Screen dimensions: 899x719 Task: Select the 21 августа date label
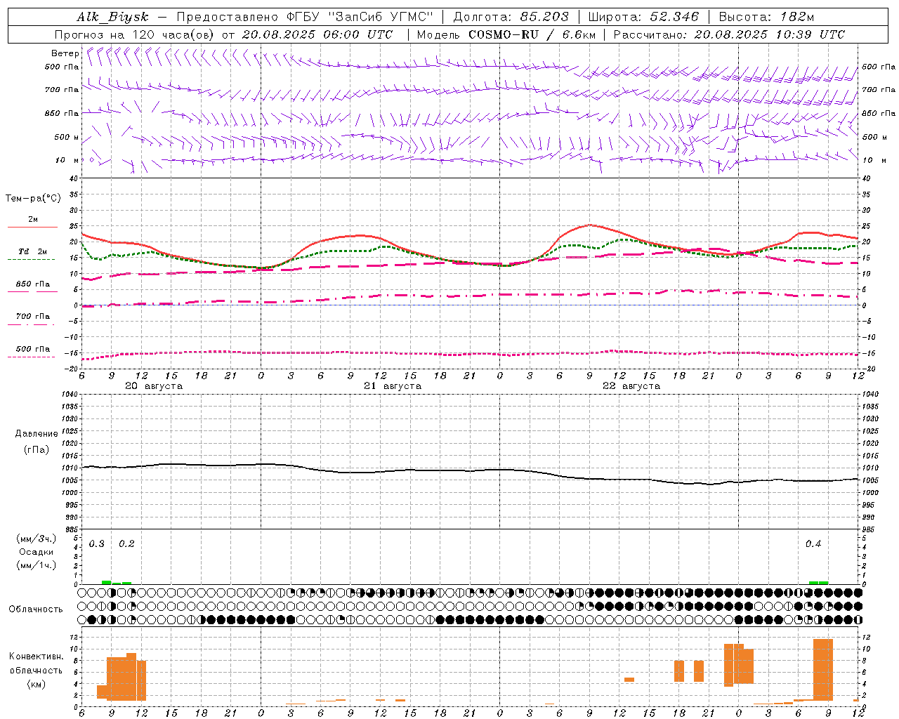coord(393,386)
